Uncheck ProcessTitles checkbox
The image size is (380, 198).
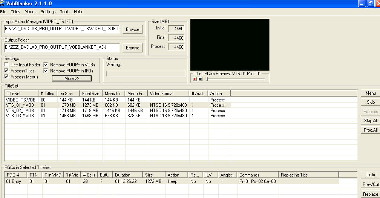pos(6,71)
